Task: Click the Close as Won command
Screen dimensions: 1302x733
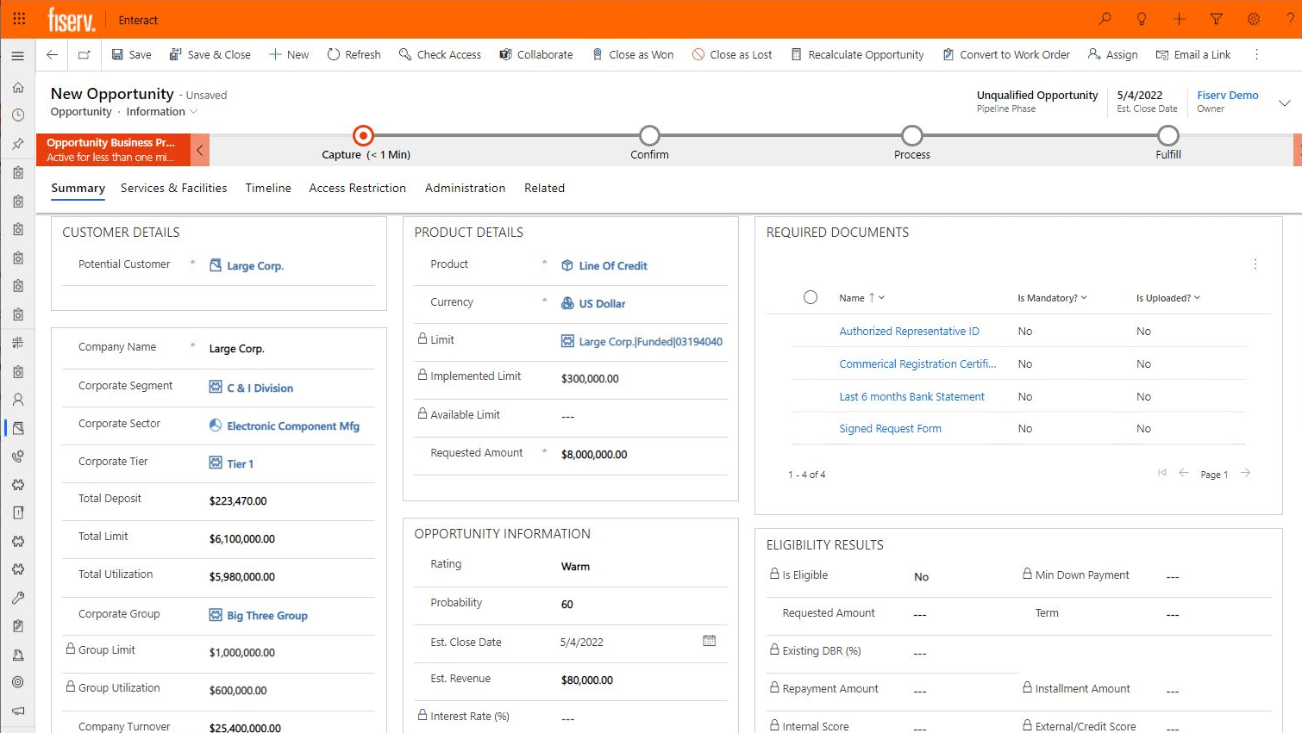Action: 634,54
